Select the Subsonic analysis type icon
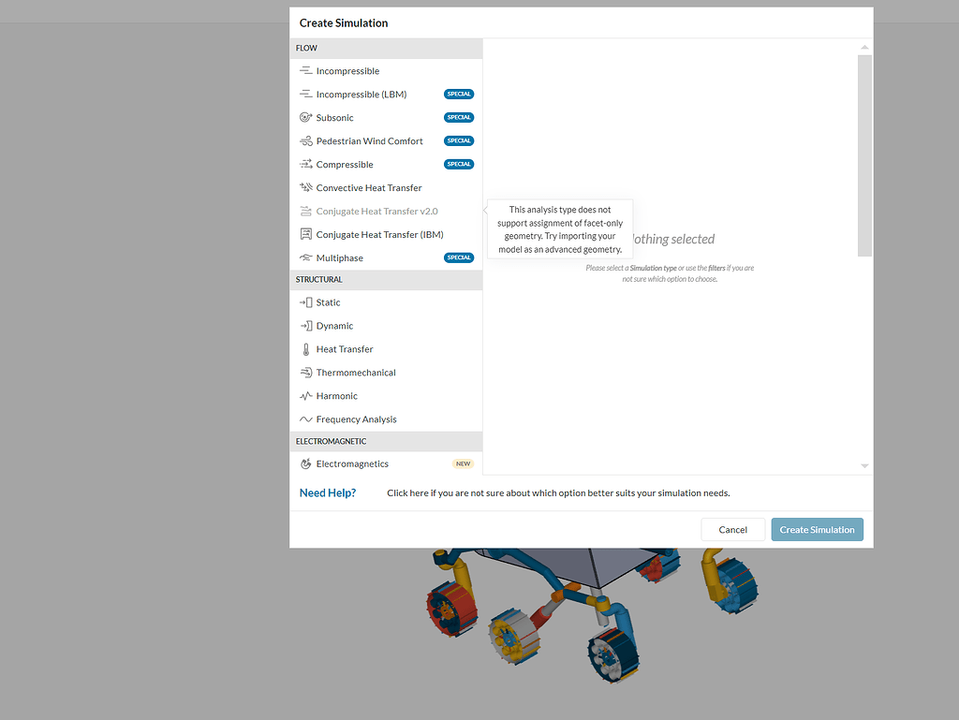Viewport: 959px width, 720px height. coord(305,117)
